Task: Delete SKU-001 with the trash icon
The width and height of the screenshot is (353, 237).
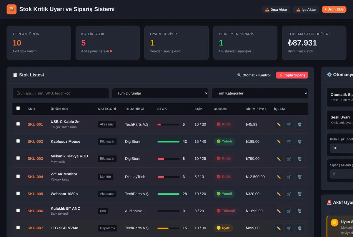Action: pos(299,124)
